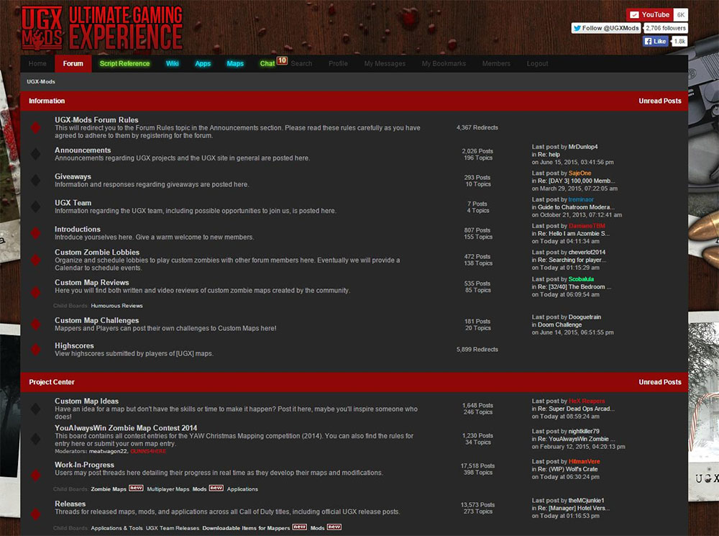Open the Releases board
Image resolution: width=719 pixels, height=536 pixels.
70,504
